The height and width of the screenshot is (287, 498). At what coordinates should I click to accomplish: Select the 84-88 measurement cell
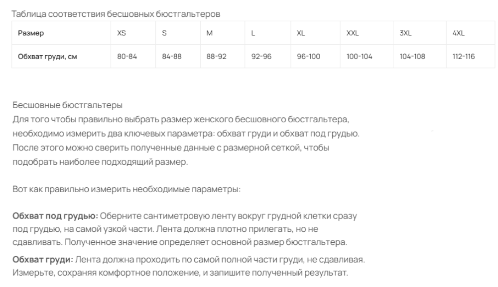coord(178,57)
